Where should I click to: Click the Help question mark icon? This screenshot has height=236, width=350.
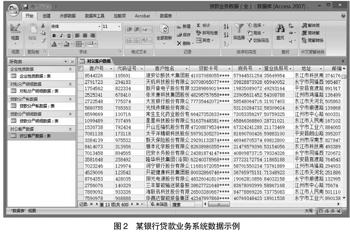343,16
